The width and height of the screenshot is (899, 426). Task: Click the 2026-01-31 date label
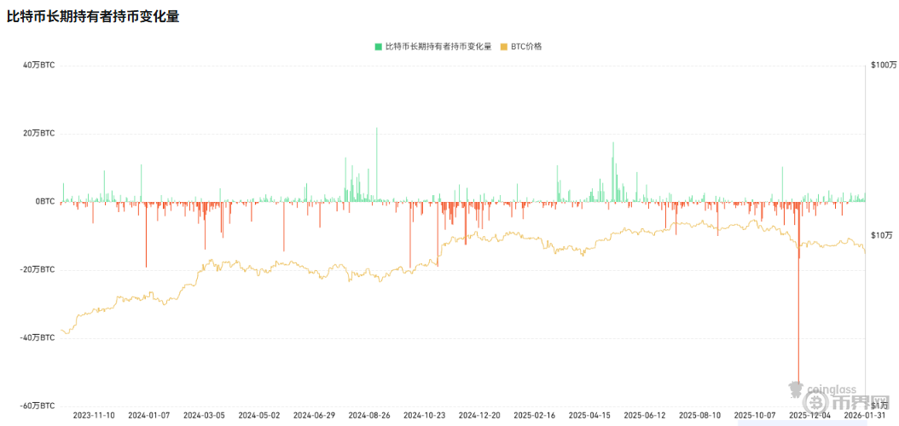point(864,415)
